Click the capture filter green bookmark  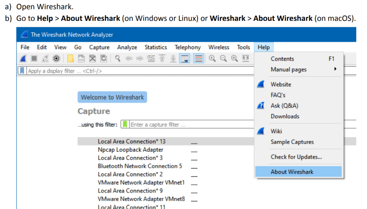pos(125,125)
